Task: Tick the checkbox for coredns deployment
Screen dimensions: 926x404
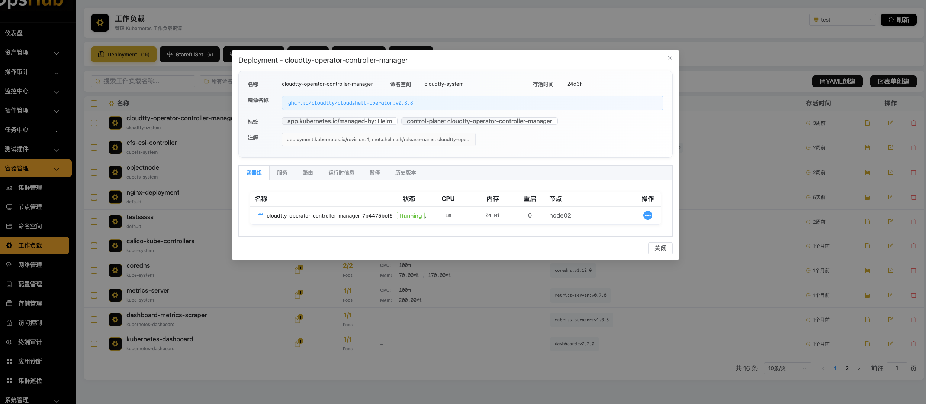Action: click(94, 270)
